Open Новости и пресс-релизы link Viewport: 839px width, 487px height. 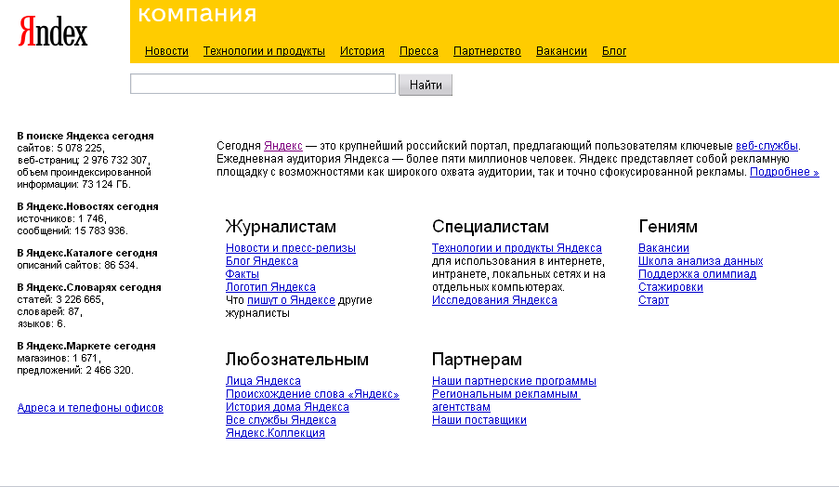tap(291, 248)
